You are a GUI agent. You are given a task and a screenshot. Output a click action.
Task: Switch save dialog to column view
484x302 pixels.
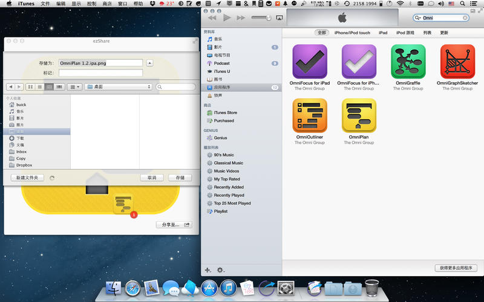pos(49,87)
